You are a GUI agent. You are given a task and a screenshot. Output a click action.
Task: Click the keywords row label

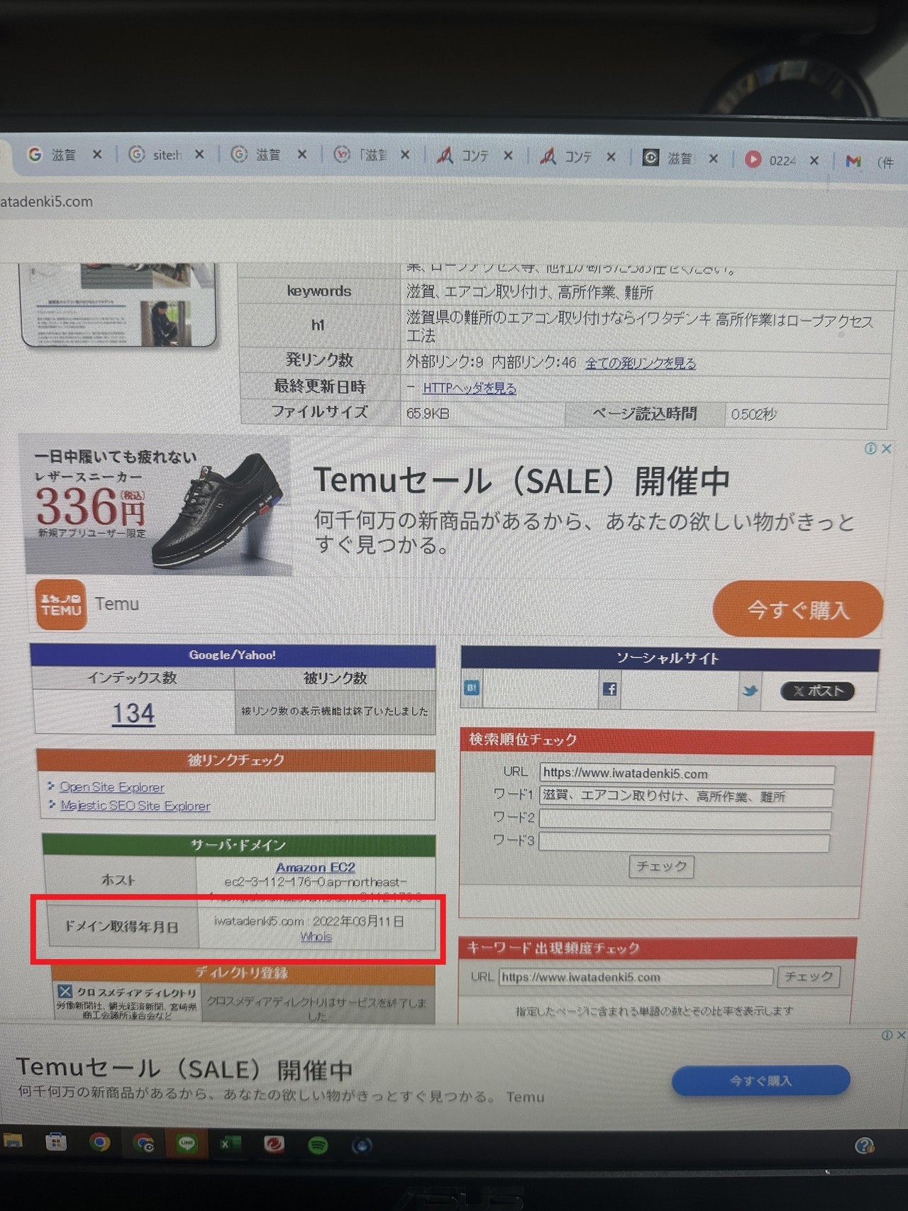(x=319, y=291)
